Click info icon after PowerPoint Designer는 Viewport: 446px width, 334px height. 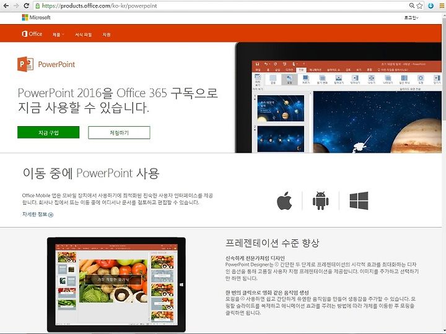pyautogui.click(x=276, y=265)
